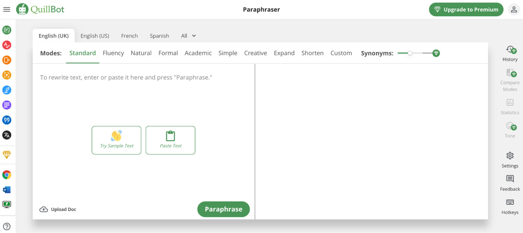Show the Hotkeys keyboard shortcuts
This screenshot has width=523, height=233.
(510, 207)
